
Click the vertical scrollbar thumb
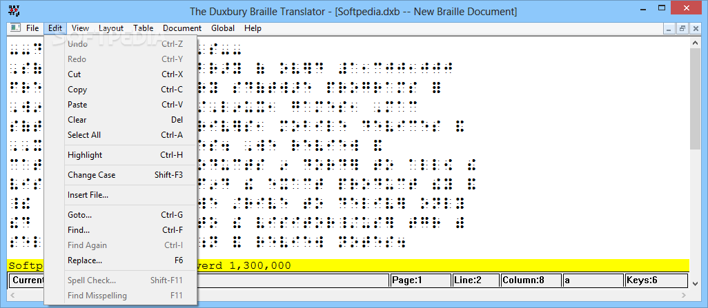(696, 99)
